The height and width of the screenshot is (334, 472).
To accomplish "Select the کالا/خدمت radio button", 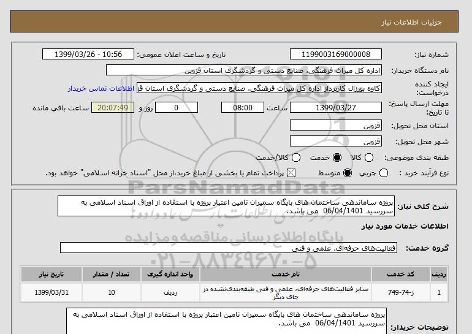I will coord(296,158).
